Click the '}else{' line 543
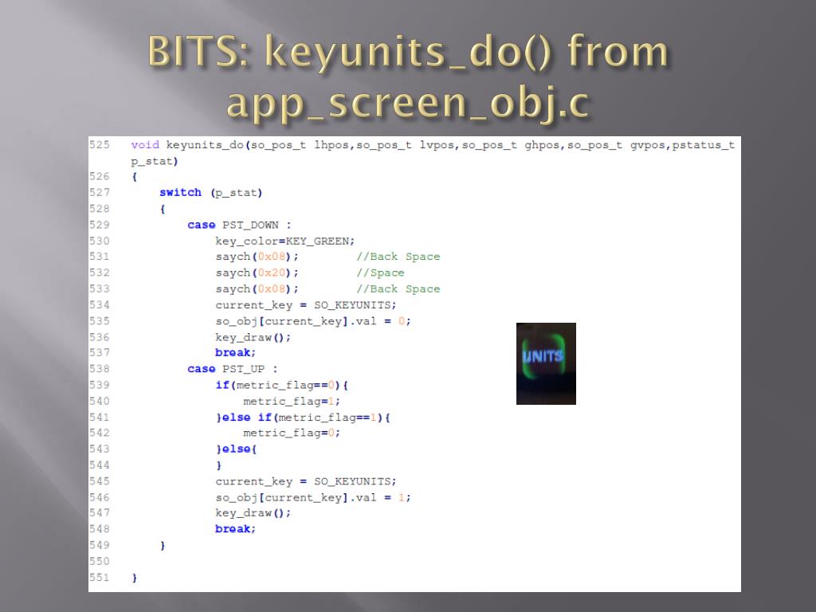 pyautogui.click(x=236, y=449)
